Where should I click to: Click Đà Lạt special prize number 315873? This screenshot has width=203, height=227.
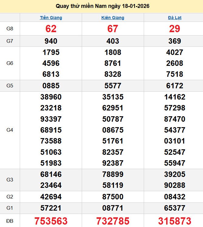coord(174,221)
